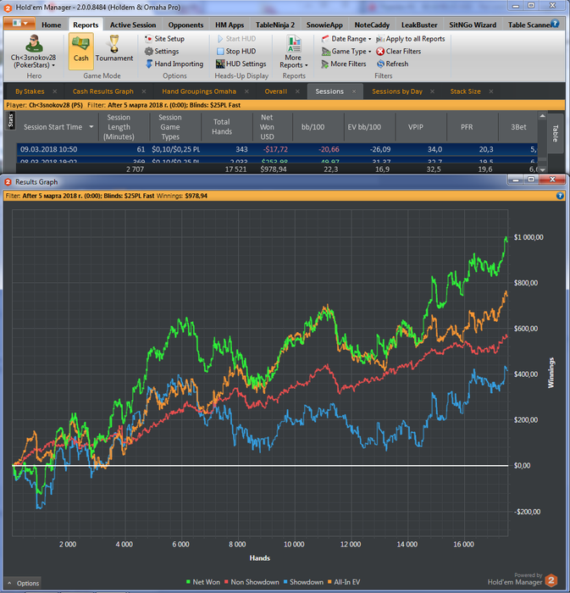Toggle Net Won series in graph legend

tap(203, 582)
